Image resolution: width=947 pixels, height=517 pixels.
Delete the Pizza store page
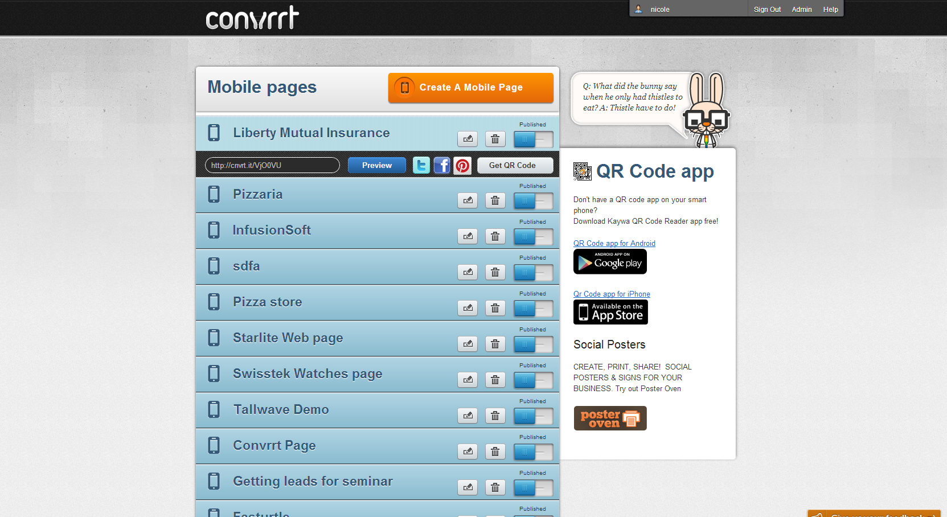click(495, 308)
